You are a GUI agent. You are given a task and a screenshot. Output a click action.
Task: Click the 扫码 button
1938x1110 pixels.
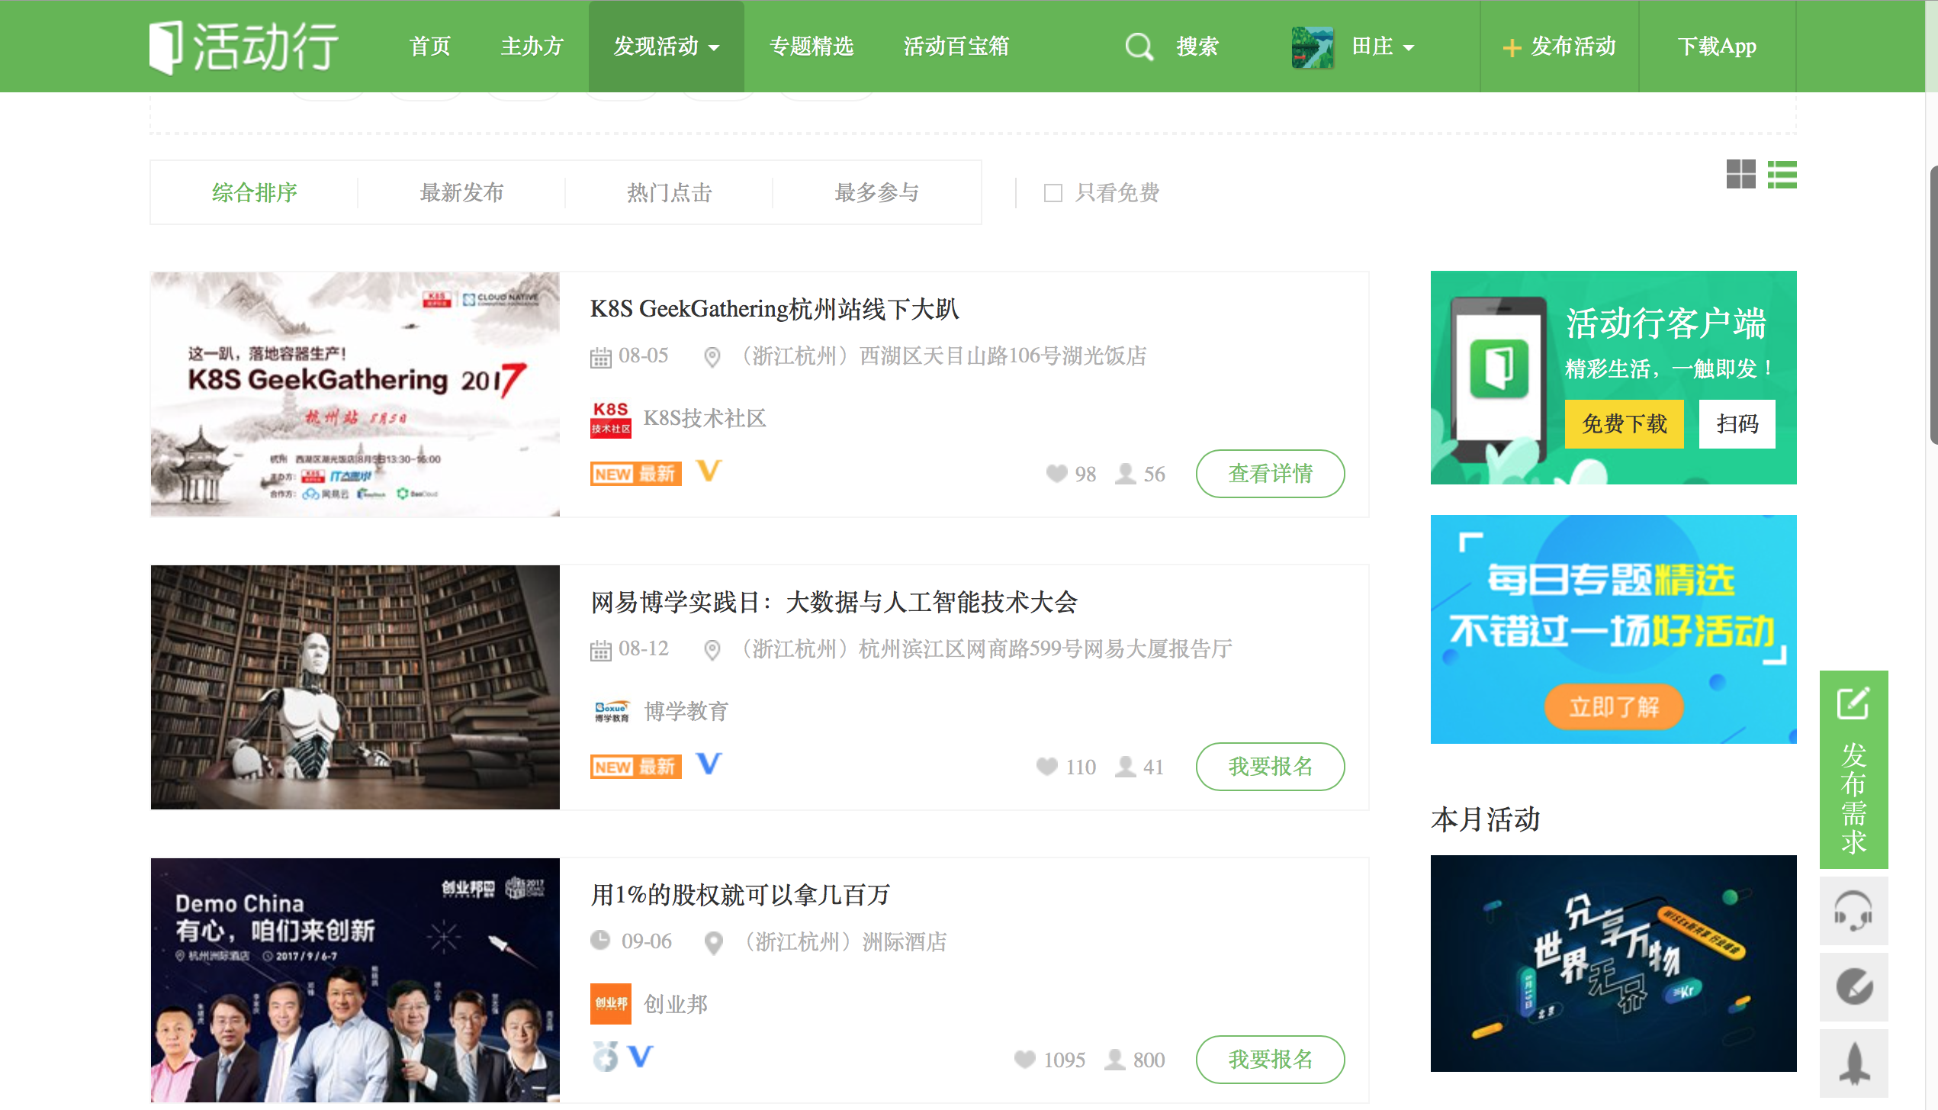[x=1737, y=424]
